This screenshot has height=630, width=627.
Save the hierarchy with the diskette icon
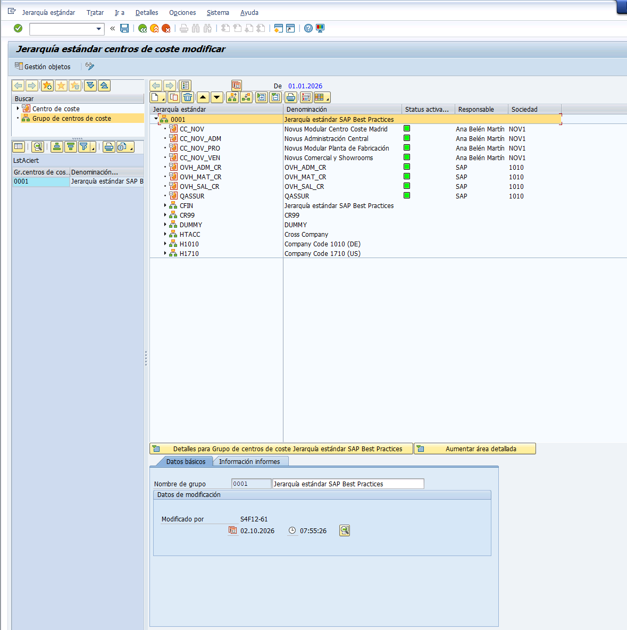pos(124,28)
